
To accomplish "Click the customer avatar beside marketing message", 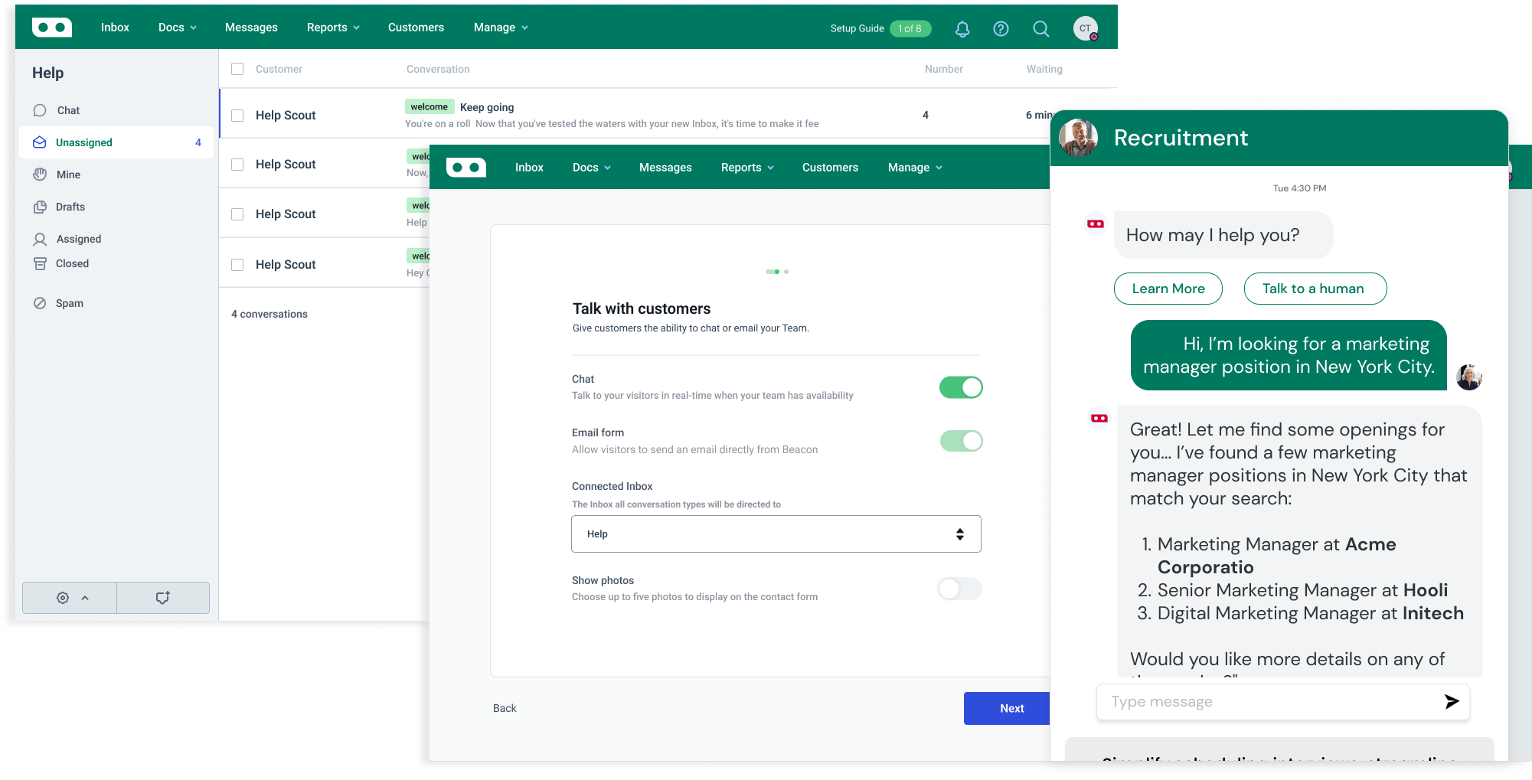I will click(1468, 377).
